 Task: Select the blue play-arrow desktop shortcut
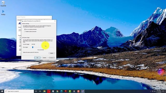click(3, 12)
